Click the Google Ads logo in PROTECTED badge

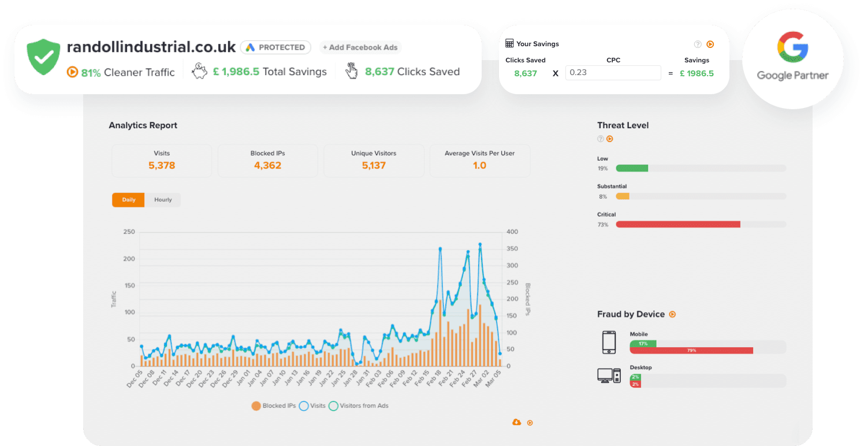tap(251, 47)
